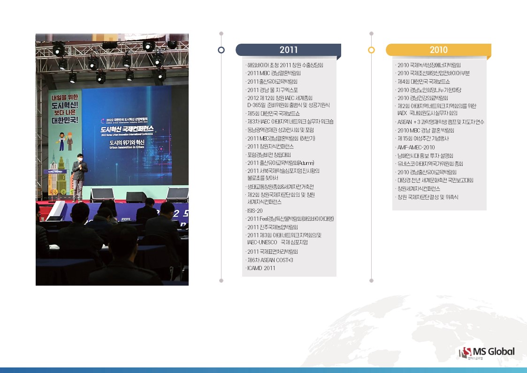Screen dimensions: 527x373
Task: Select '제4회 대한민국 국제보트쇼'
Action: (x=423, y=82)
